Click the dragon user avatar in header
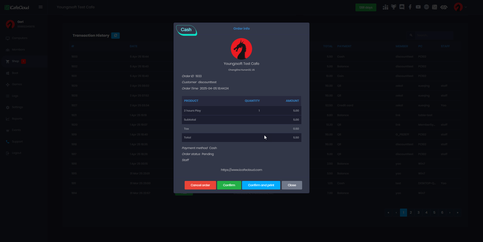The height and width of the screenshot is (242, 483). [x=458, y=7]
